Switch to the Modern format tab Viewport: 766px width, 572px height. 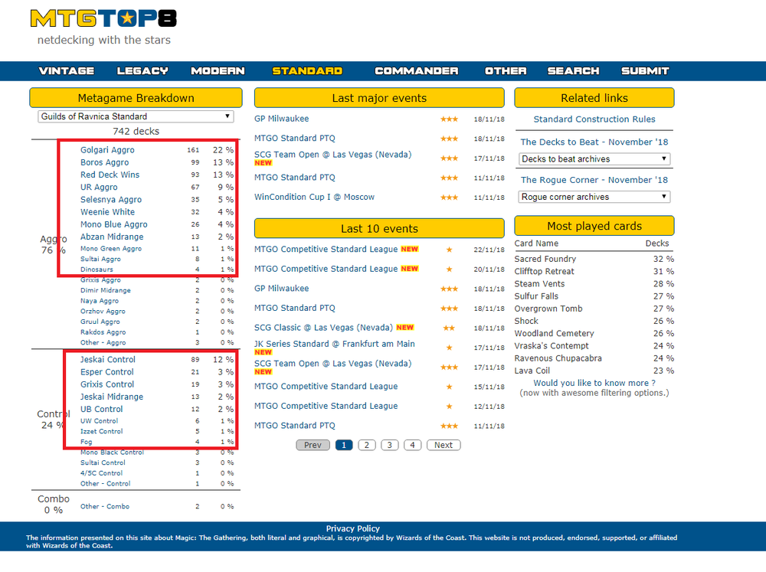click(218, 71)
